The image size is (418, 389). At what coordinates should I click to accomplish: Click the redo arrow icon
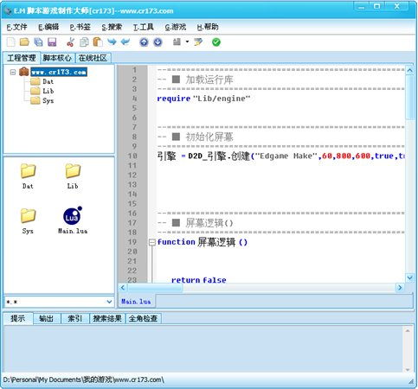tap(112, 42)
